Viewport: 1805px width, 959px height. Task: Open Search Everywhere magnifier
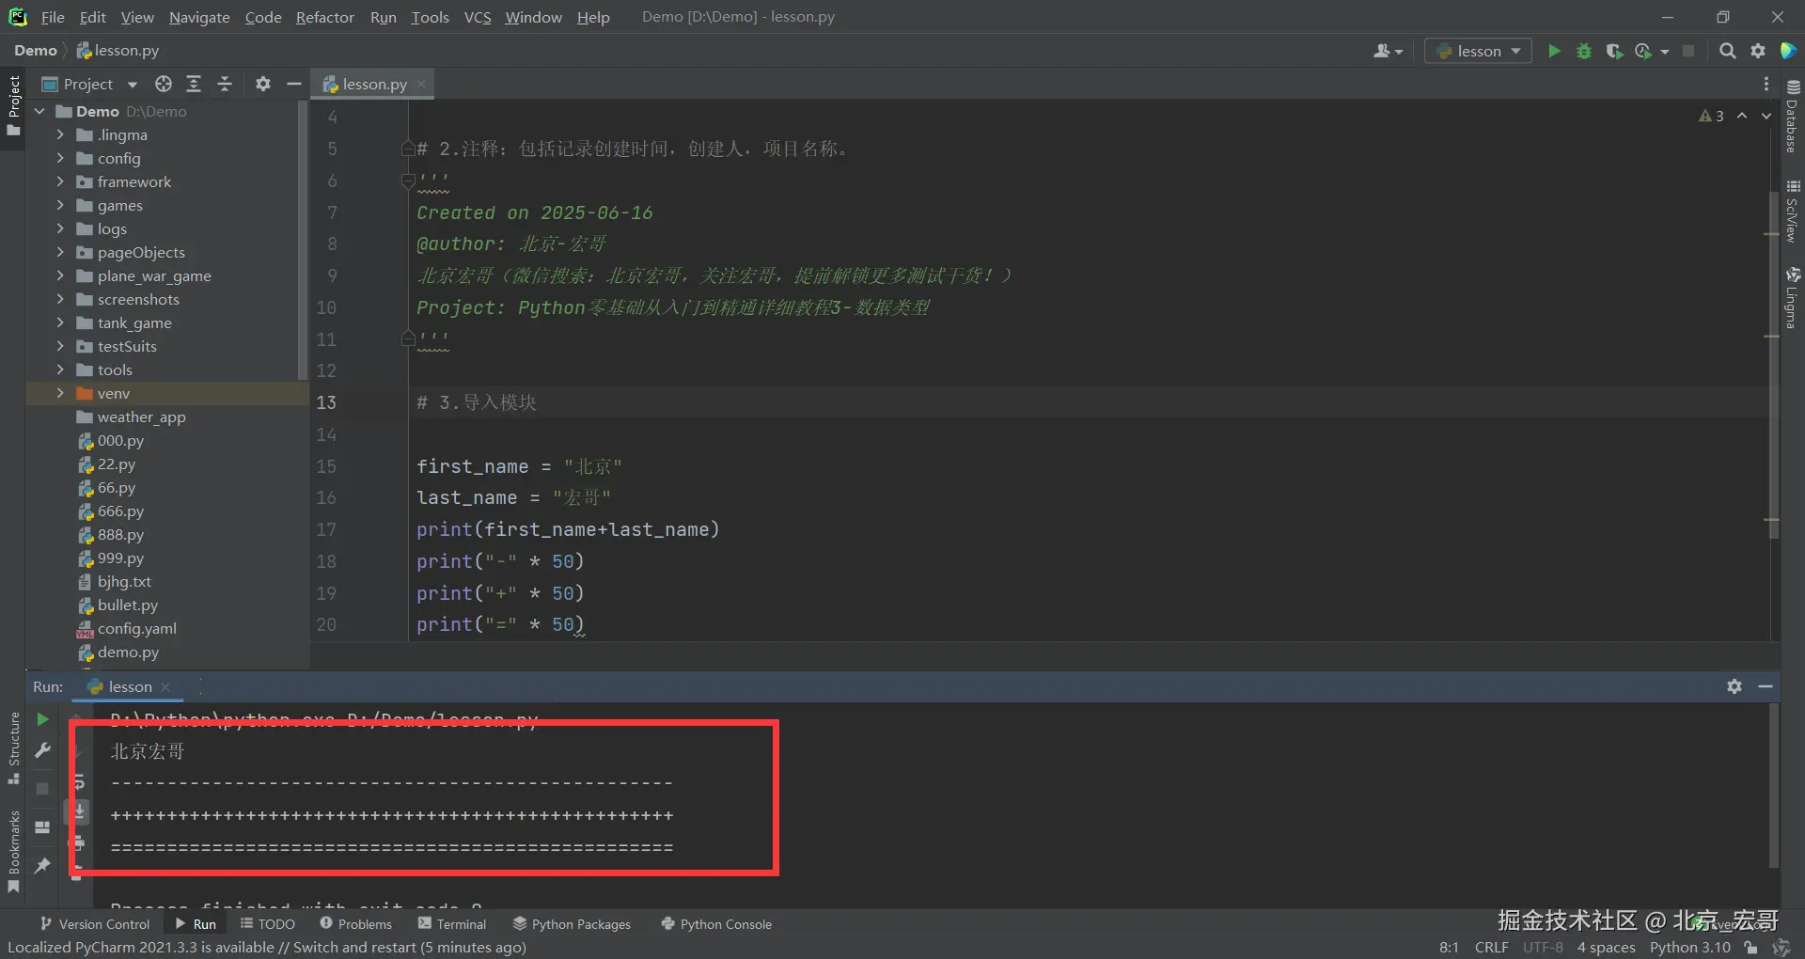pyautogui.click(x=1727, y=51)
